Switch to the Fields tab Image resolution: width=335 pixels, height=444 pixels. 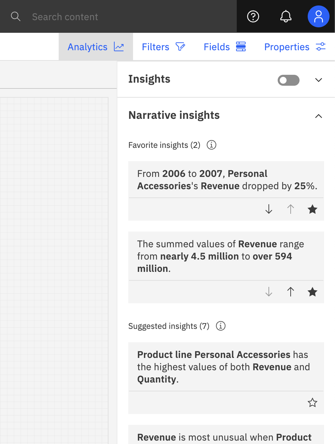(217, 46)
